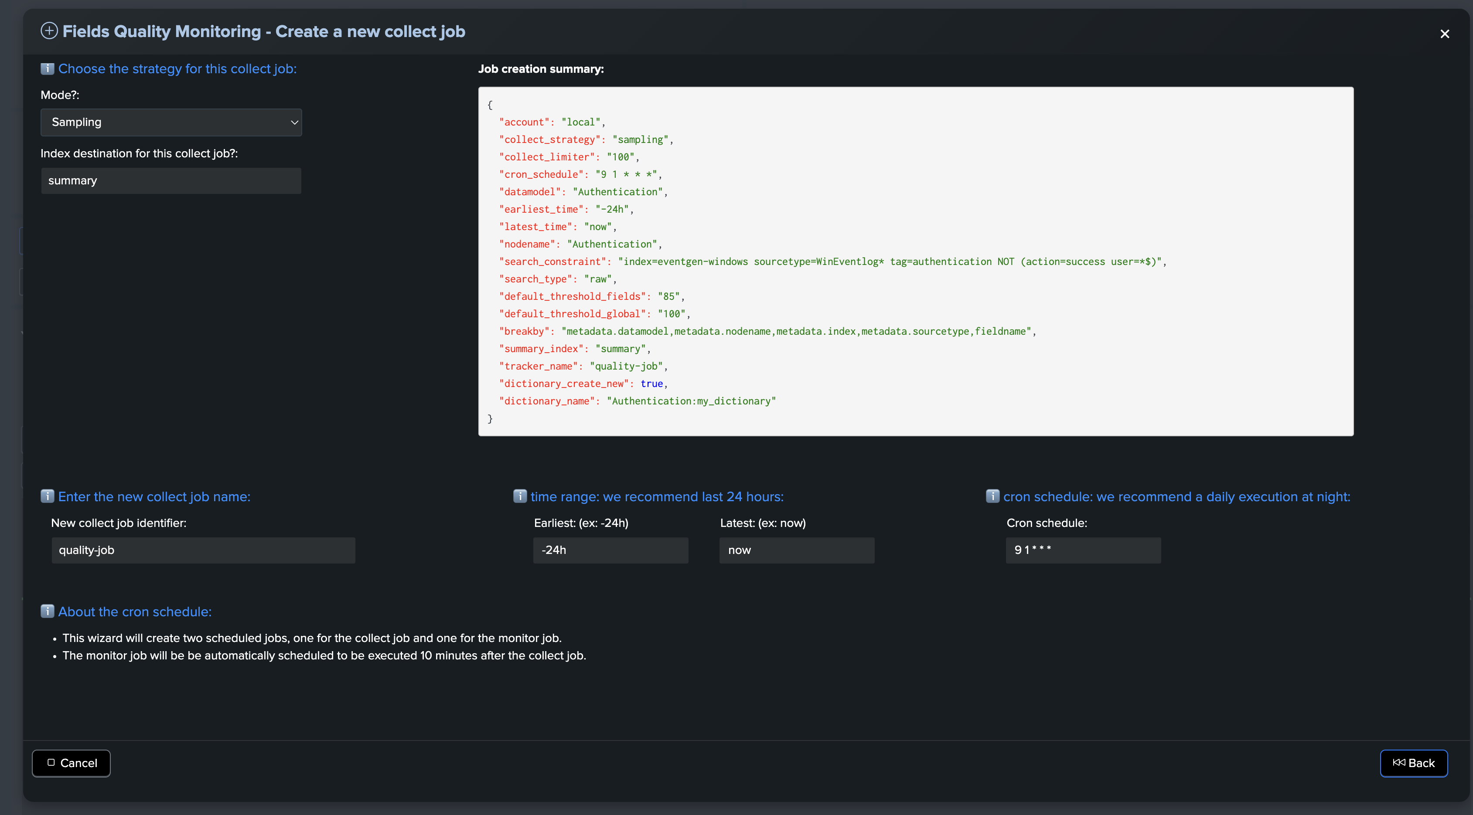Click the 'Job creation summary:' label
1473x815 pixels.
tap(541, 68)
